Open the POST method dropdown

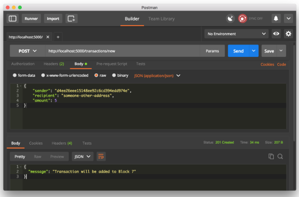point(27,51)
